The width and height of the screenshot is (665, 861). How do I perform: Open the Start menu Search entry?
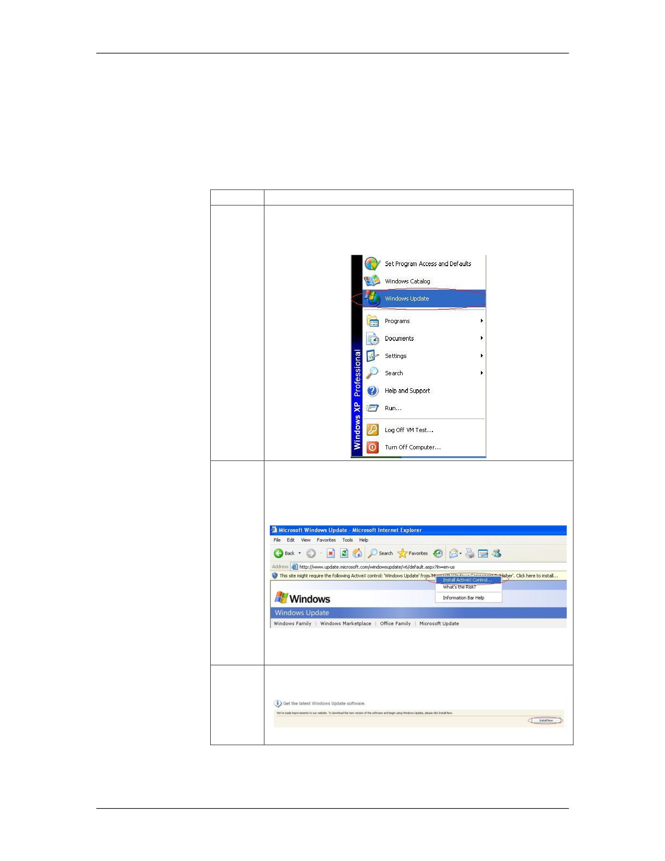(424, 373)
